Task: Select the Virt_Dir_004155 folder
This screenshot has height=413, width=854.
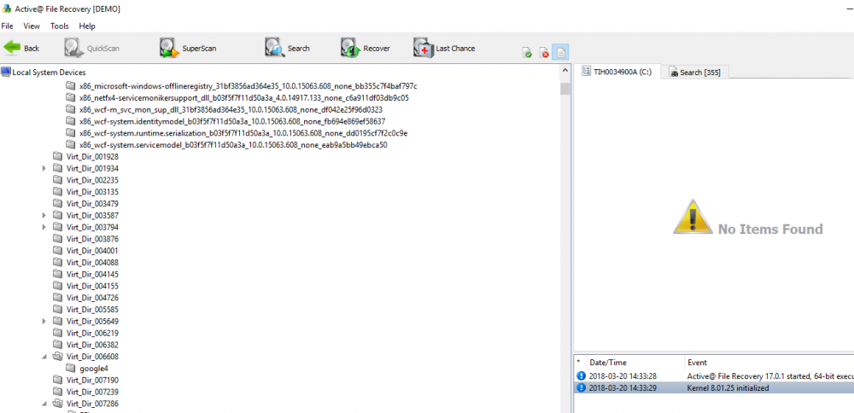Action: 92,286
